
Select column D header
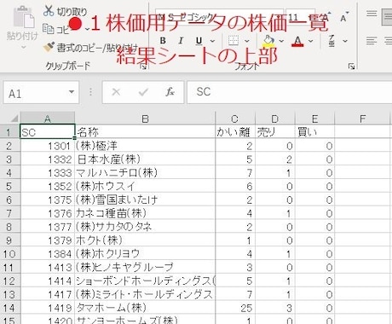tap(274, 119)
